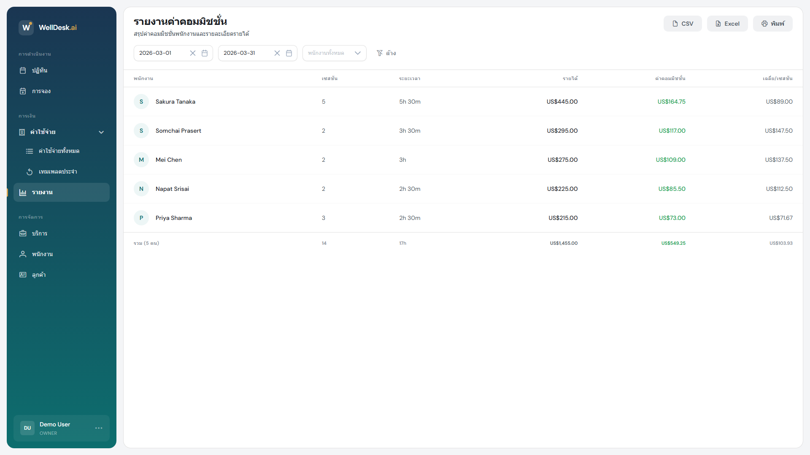Go to calendar (ปฏิทิน) in sidebar

(x=40, y=70)
